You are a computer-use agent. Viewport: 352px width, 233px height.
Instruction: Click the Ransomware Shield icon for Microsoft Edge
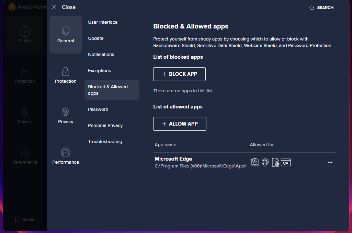pyautogui.click(x=254, y=162)
